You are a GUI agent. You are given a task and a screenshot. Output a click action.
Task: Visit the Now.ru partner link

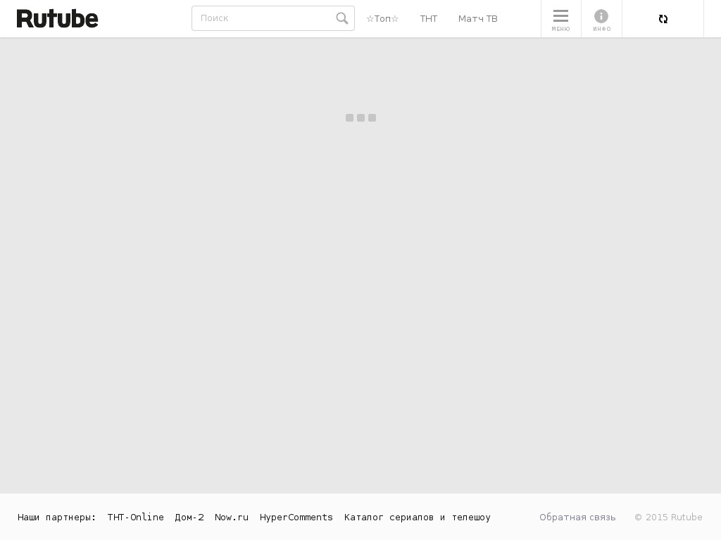coord(232,517)
